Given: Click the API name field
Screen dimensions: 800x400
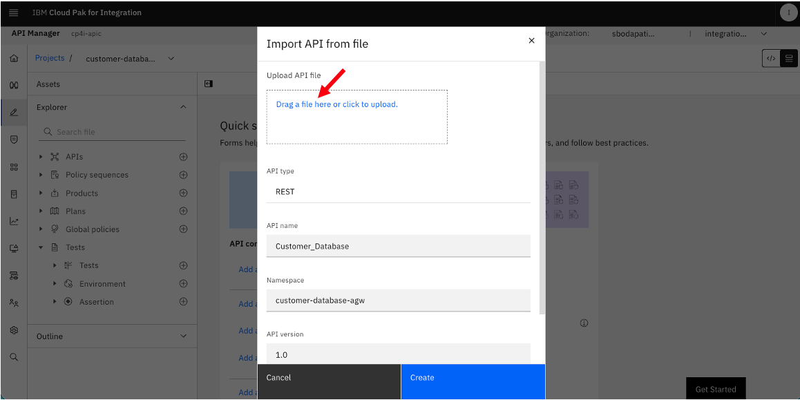Looking at the screenshot, I should [x=399, y=246].
